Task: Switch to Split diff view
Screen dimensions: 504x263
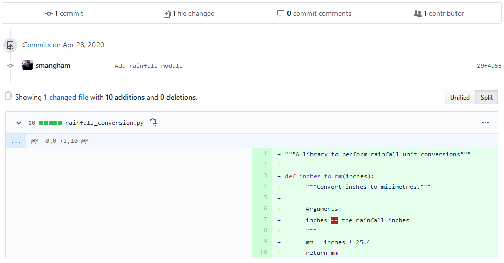Action: (487, 97)
